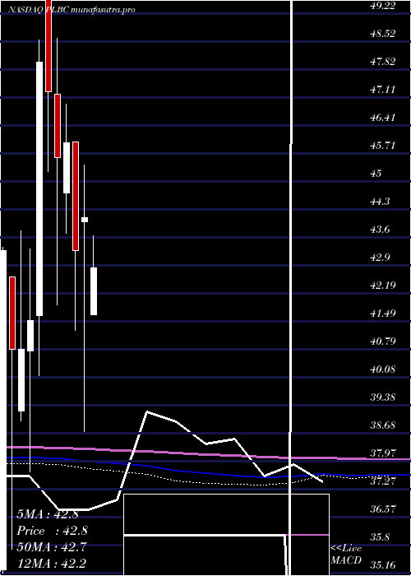Select the 36.57 price axis label

(x=383, y=509)
